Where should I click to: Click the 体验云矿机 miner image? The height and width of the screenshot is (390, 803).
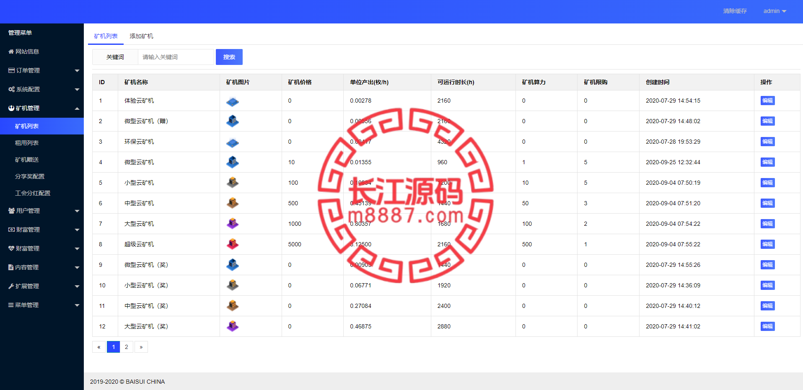tap(233, 101)
